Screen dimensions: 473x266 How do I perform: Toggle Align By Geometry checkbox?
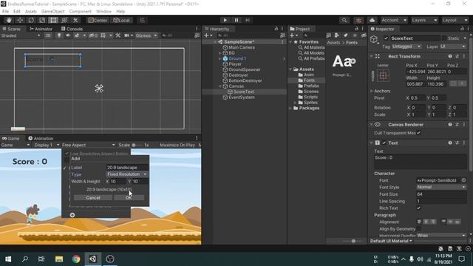(x=419, y=229)
